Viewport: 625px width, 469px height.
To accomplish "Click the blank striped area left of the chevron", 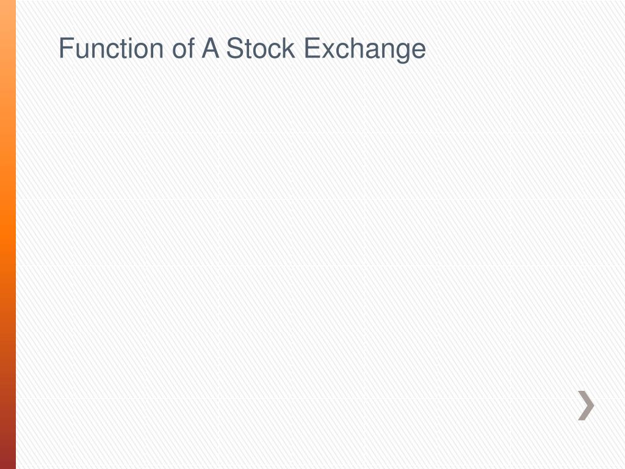I will point(479,405).
